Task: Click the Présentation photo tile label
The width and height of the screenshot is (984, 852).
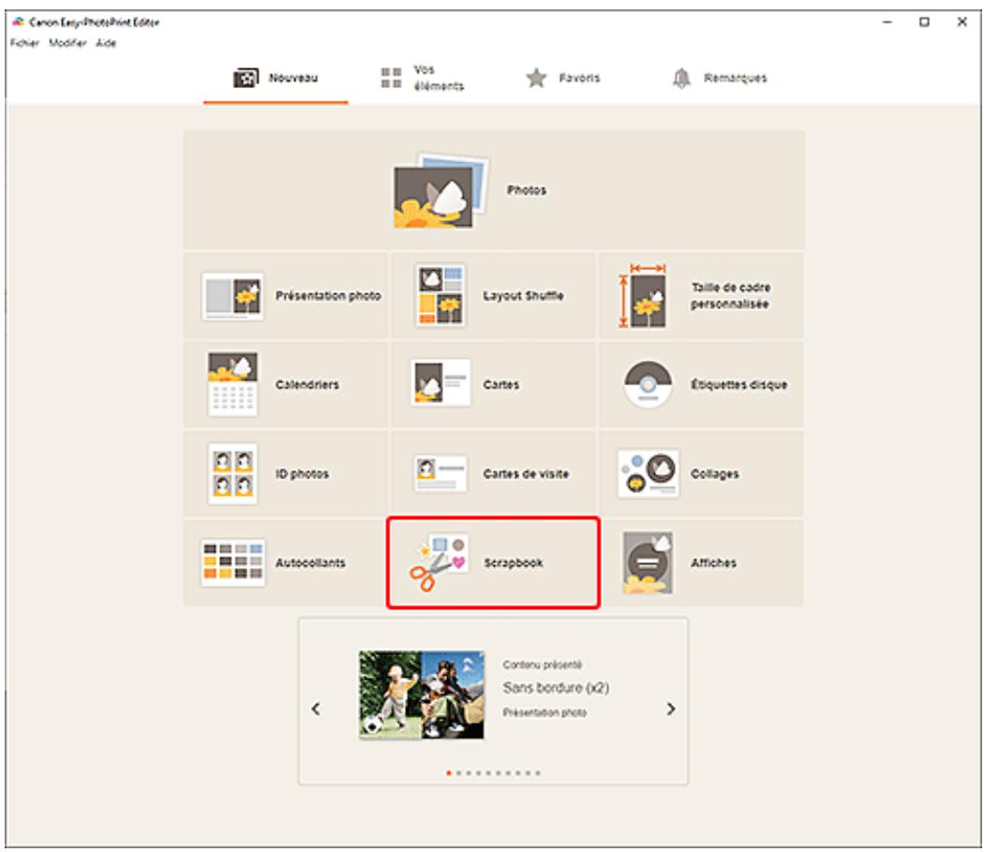Action: [x=328, y=296]
